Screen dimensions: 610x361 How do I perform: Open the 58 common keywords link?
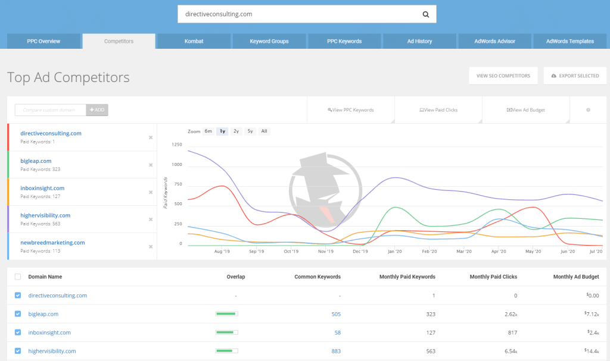coord(338,332)
